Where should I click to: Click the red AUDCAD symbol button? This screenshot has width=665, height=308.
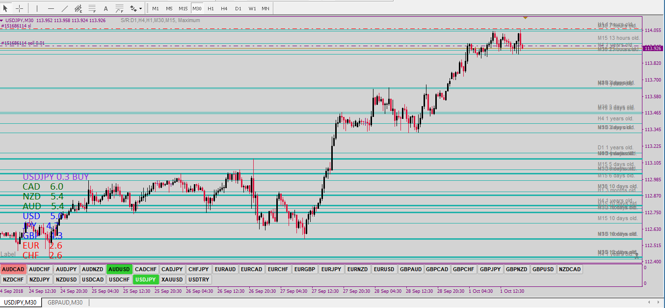click(x=13, y=269)
